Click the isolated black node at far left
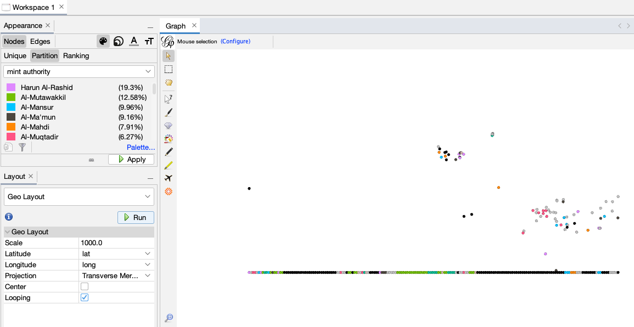 [249, 188]
